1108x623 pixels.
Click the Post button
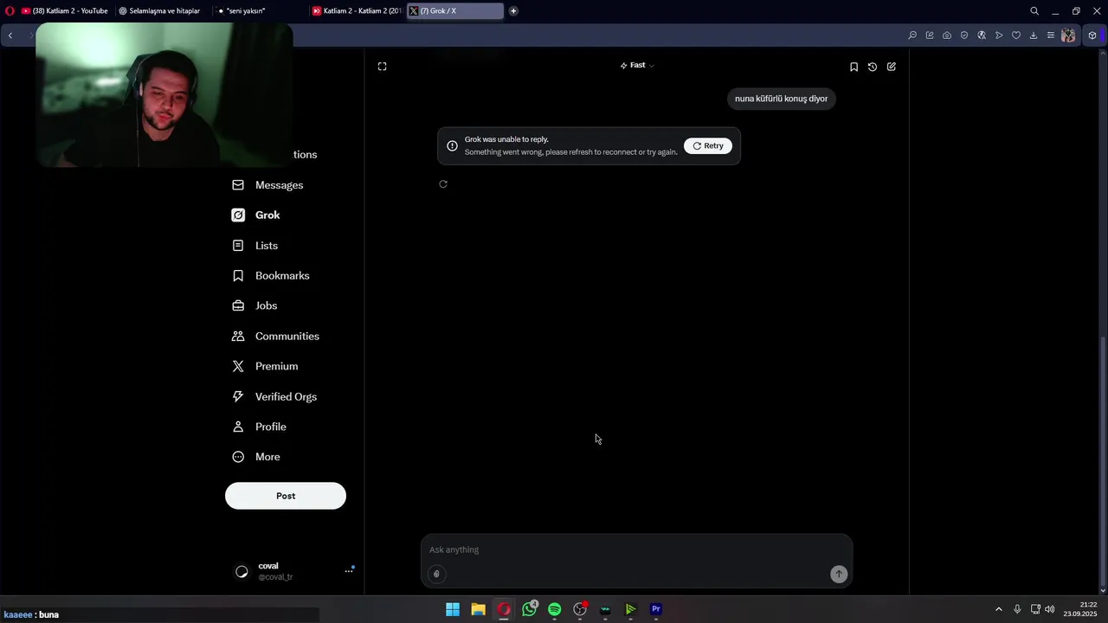point(286,496)
